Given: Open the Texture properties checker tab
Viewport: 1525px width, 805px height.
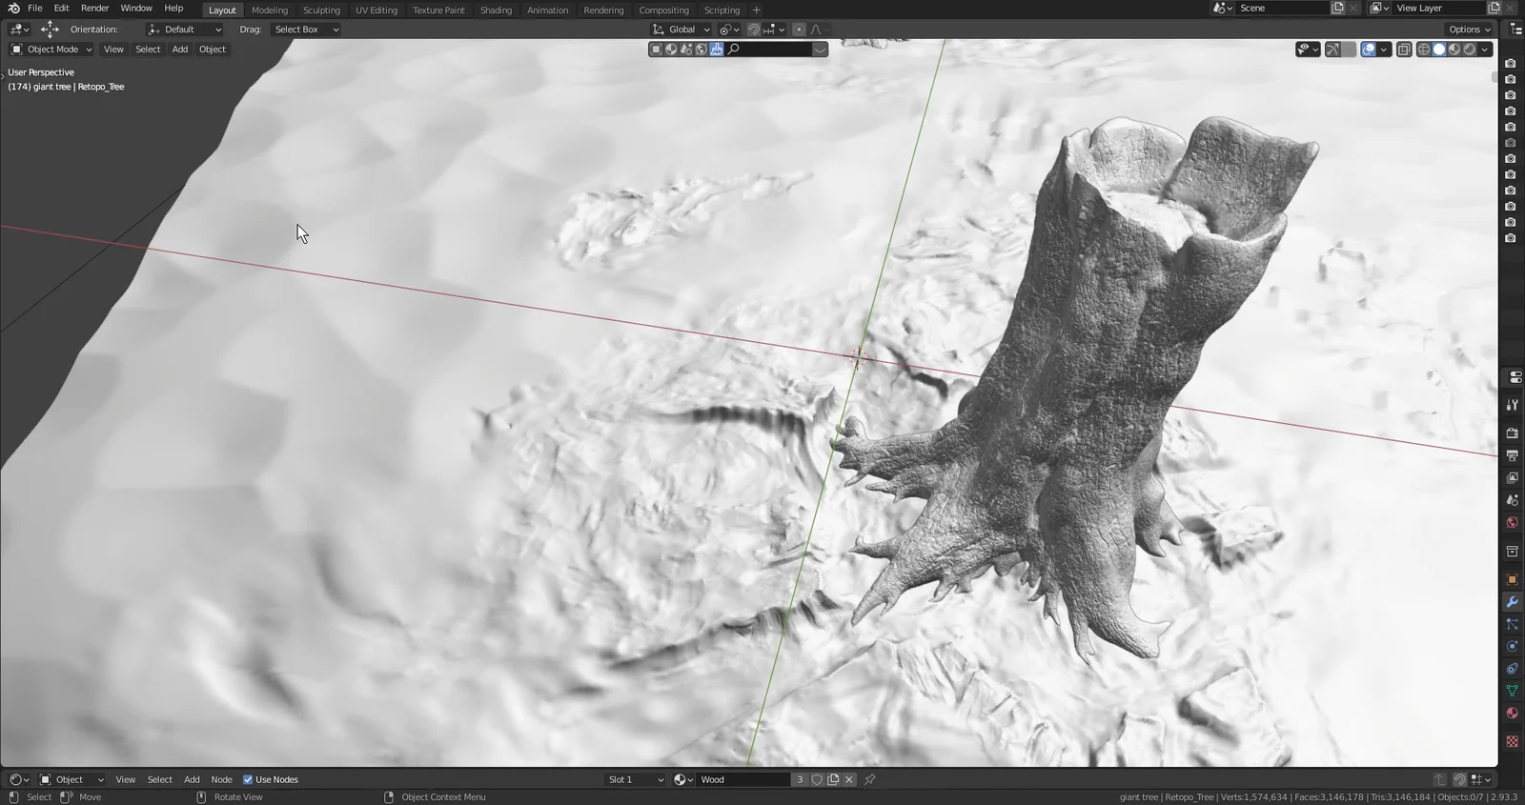Looking at the screenshot, I should click(x=1512, y=741).
